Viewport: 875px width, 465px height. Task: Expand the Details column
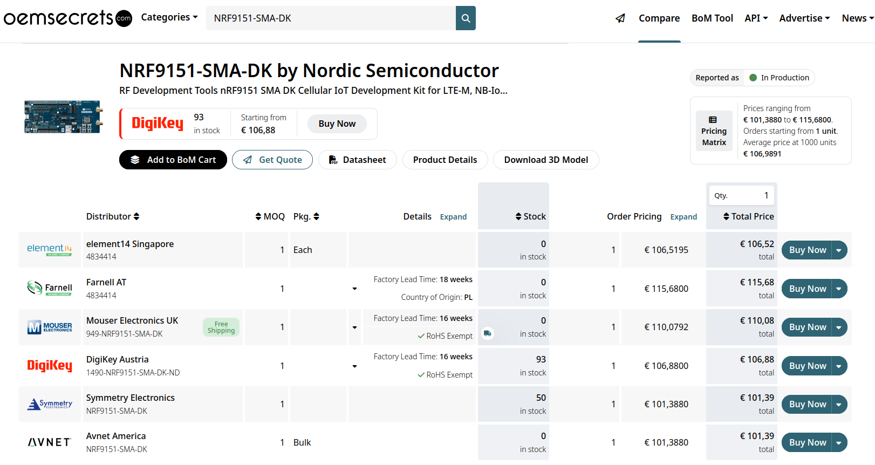(x=453, y=217)
